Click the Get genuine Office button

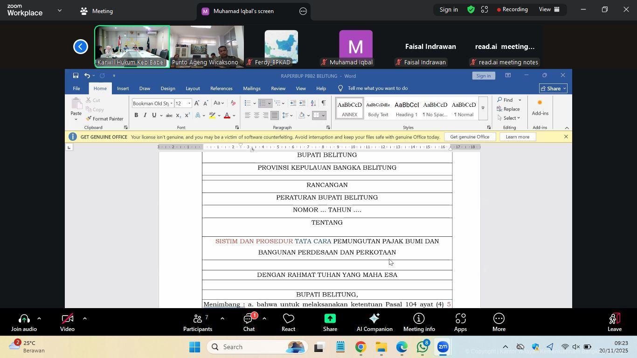point(469,137)
